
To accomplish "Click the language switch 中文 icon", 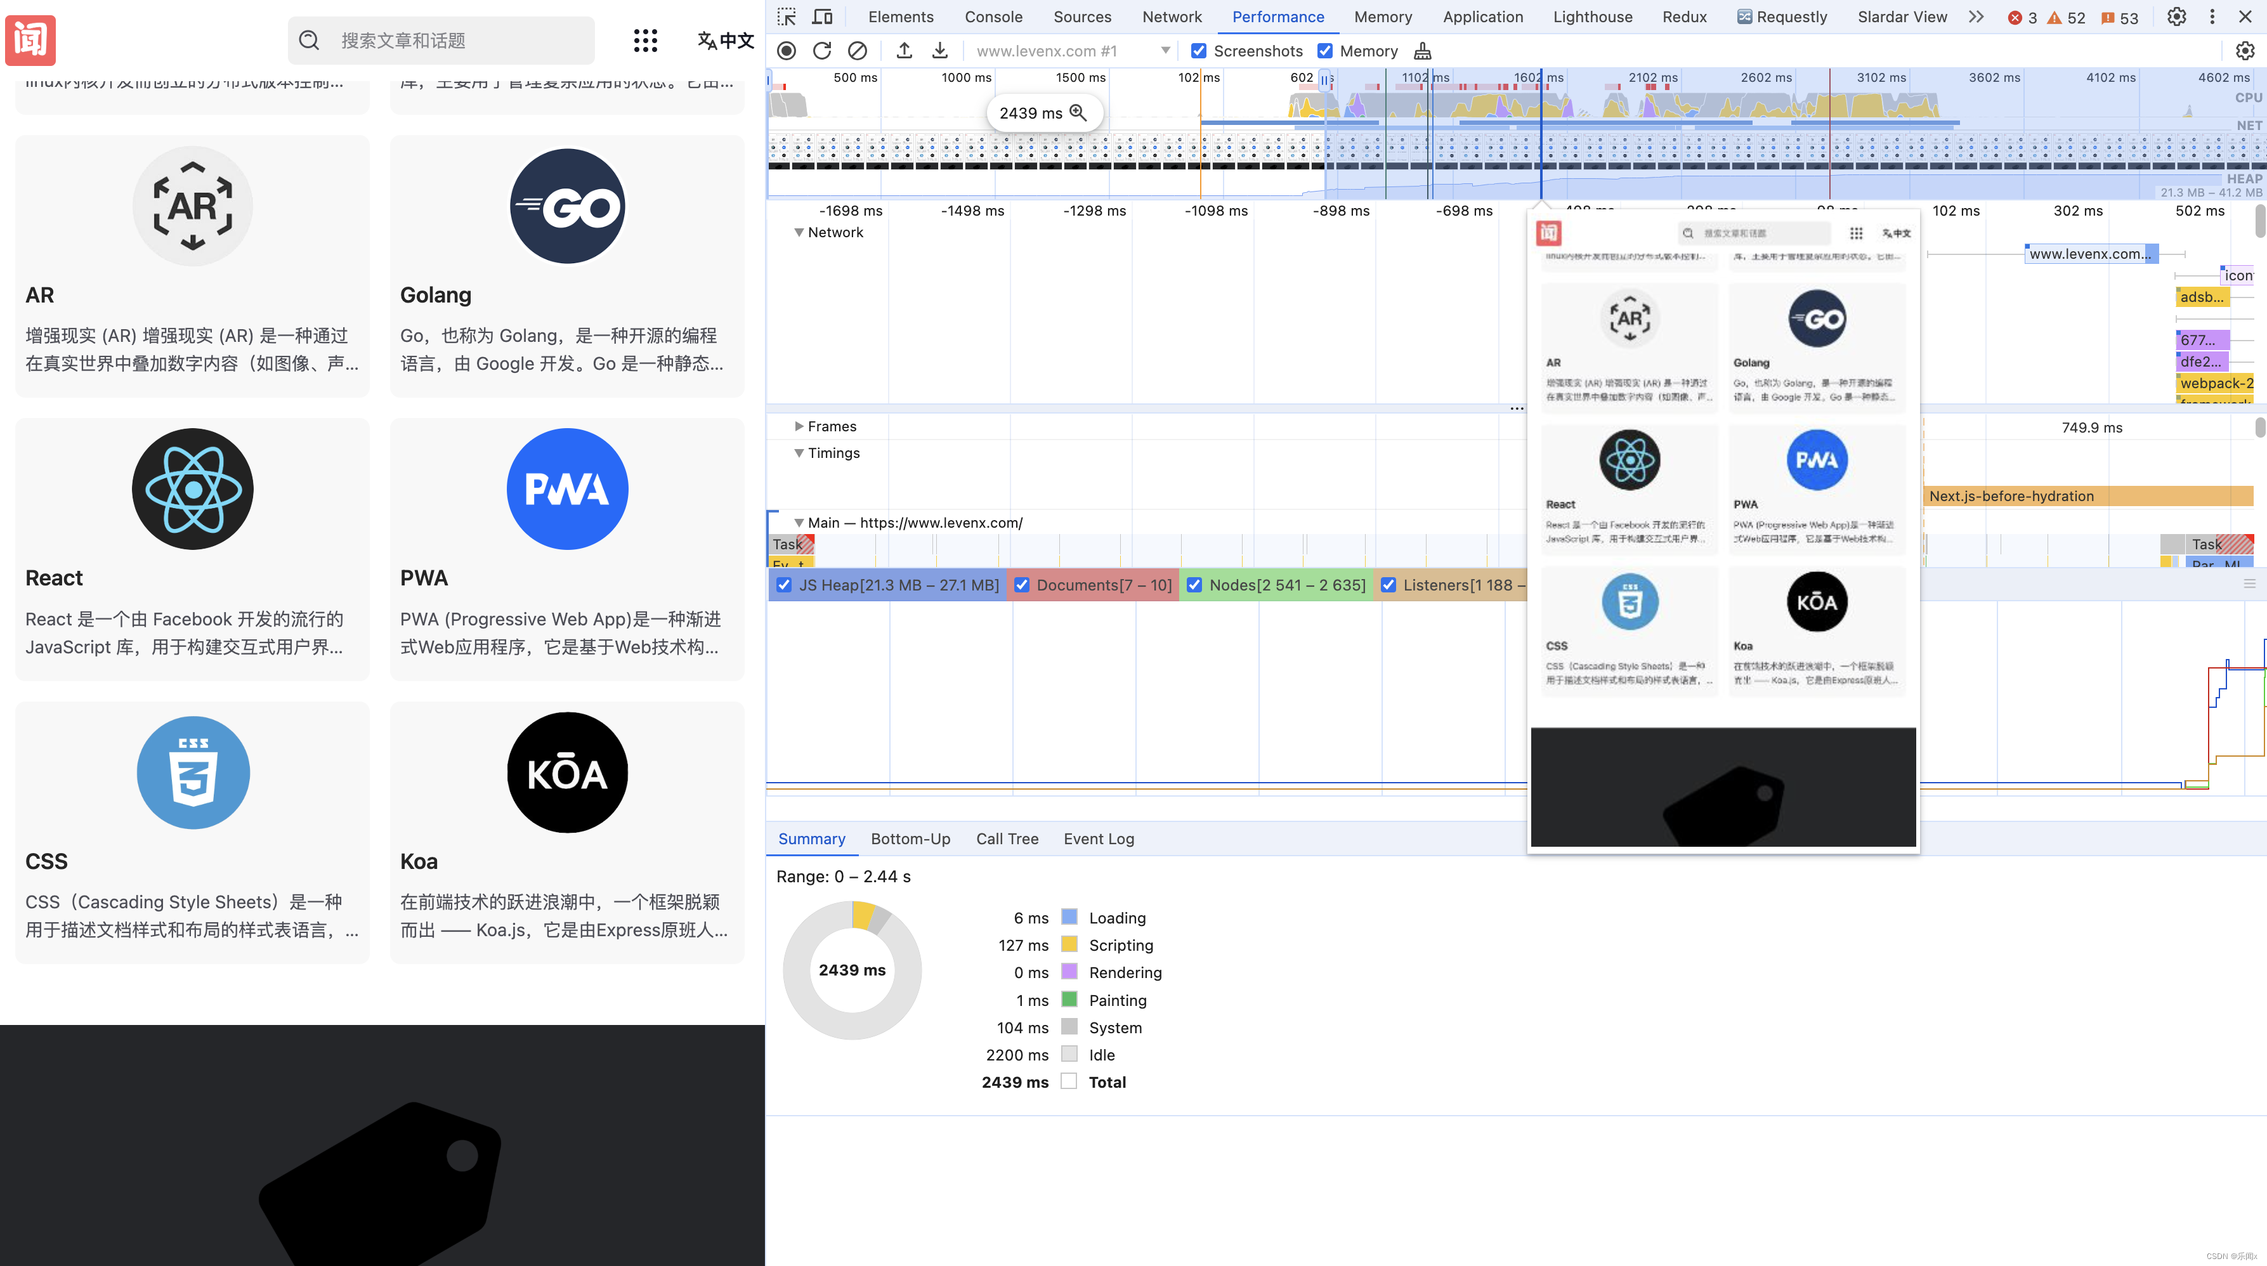I will pos(726,41).
